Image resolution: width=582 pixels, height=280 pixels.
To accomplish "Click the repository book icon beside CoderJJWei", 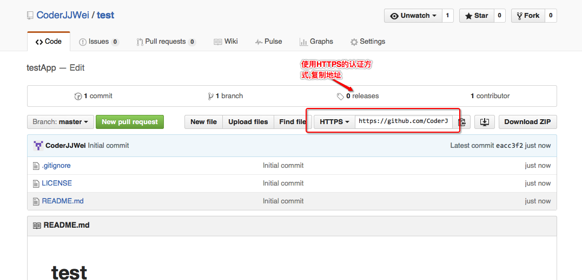I will pyautogui.click(x=30, y=16).
